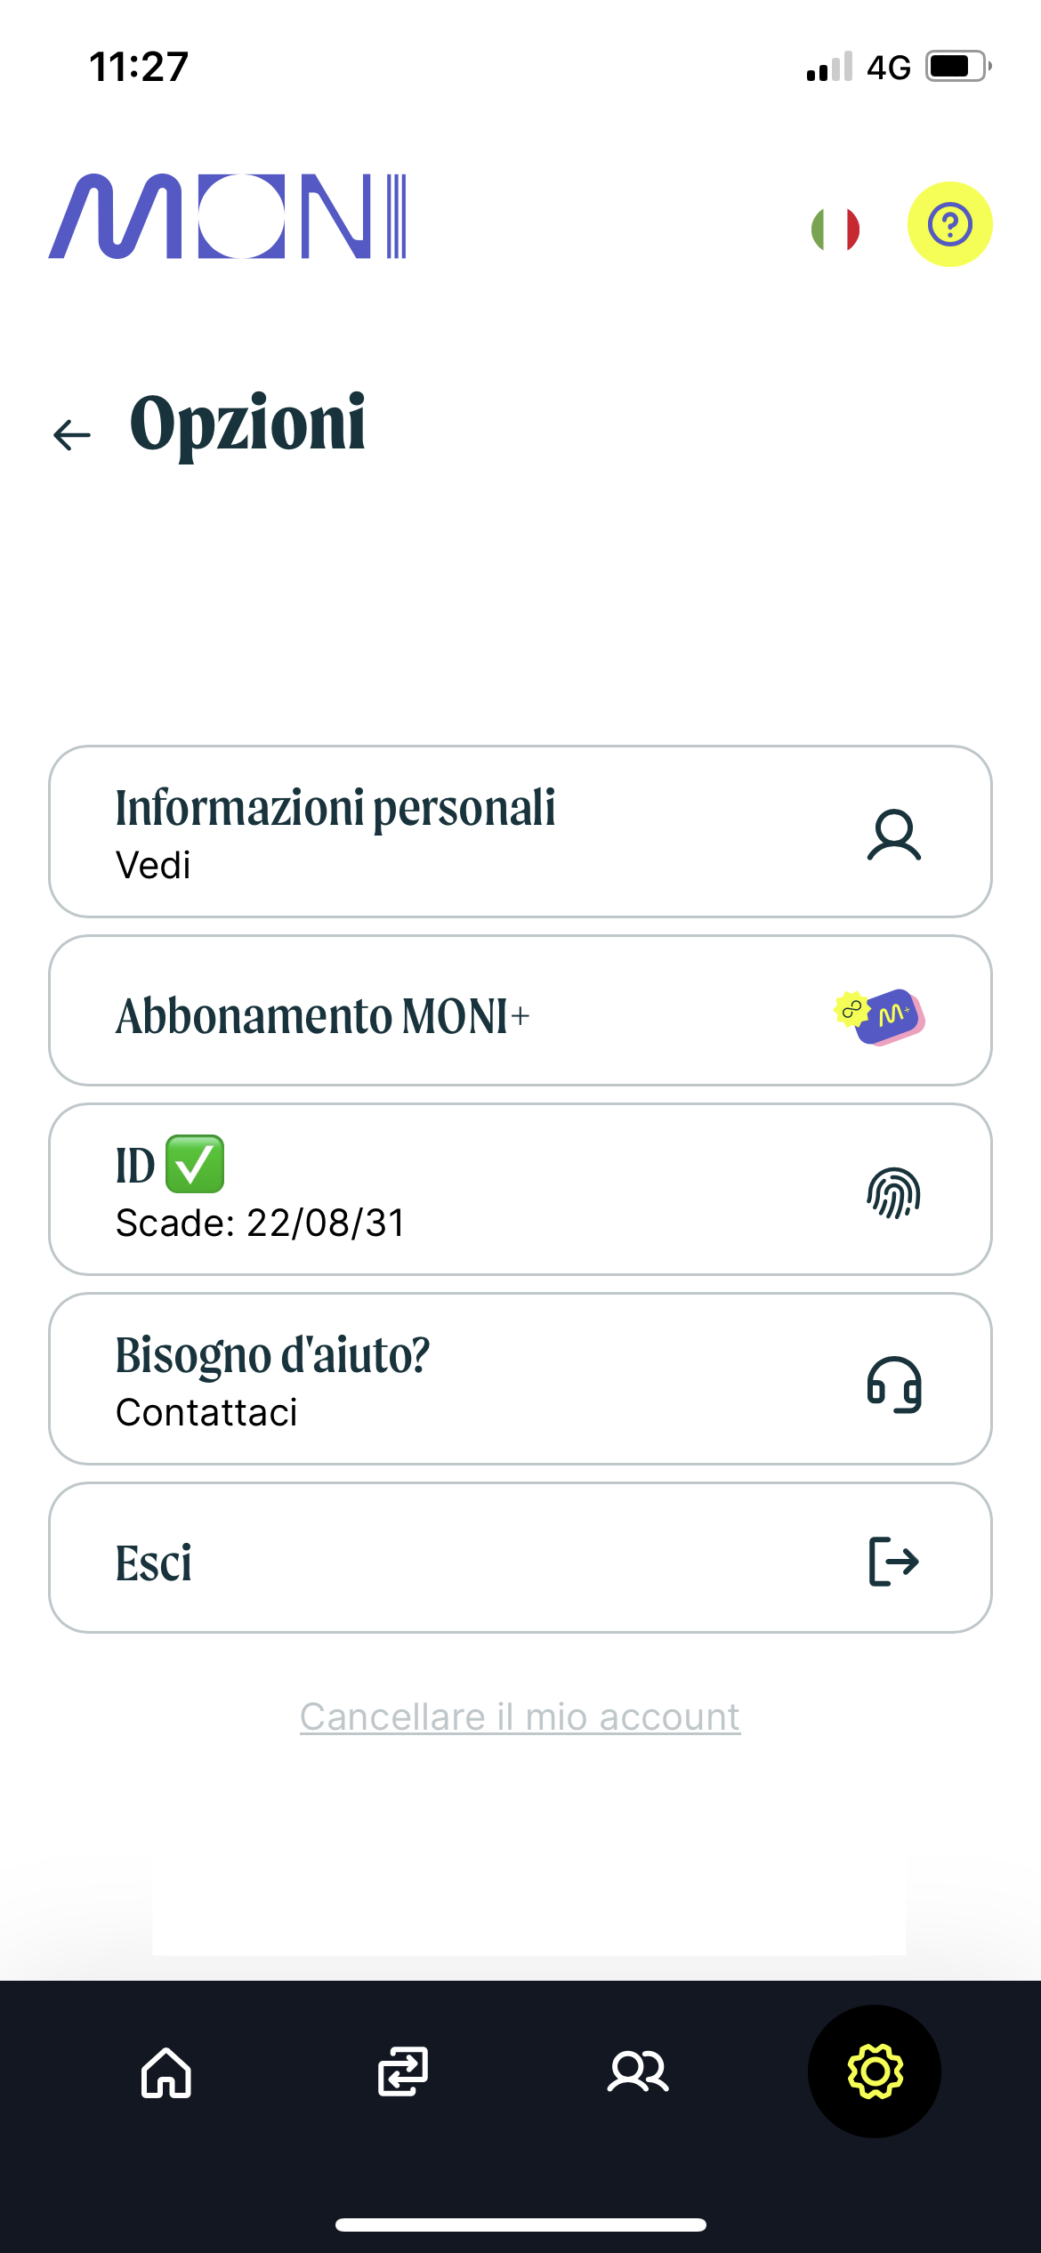Tap the MONI+ subscription badge icon
The height and width of the screenshot is (2253, 1041).
coord(880,1015)
